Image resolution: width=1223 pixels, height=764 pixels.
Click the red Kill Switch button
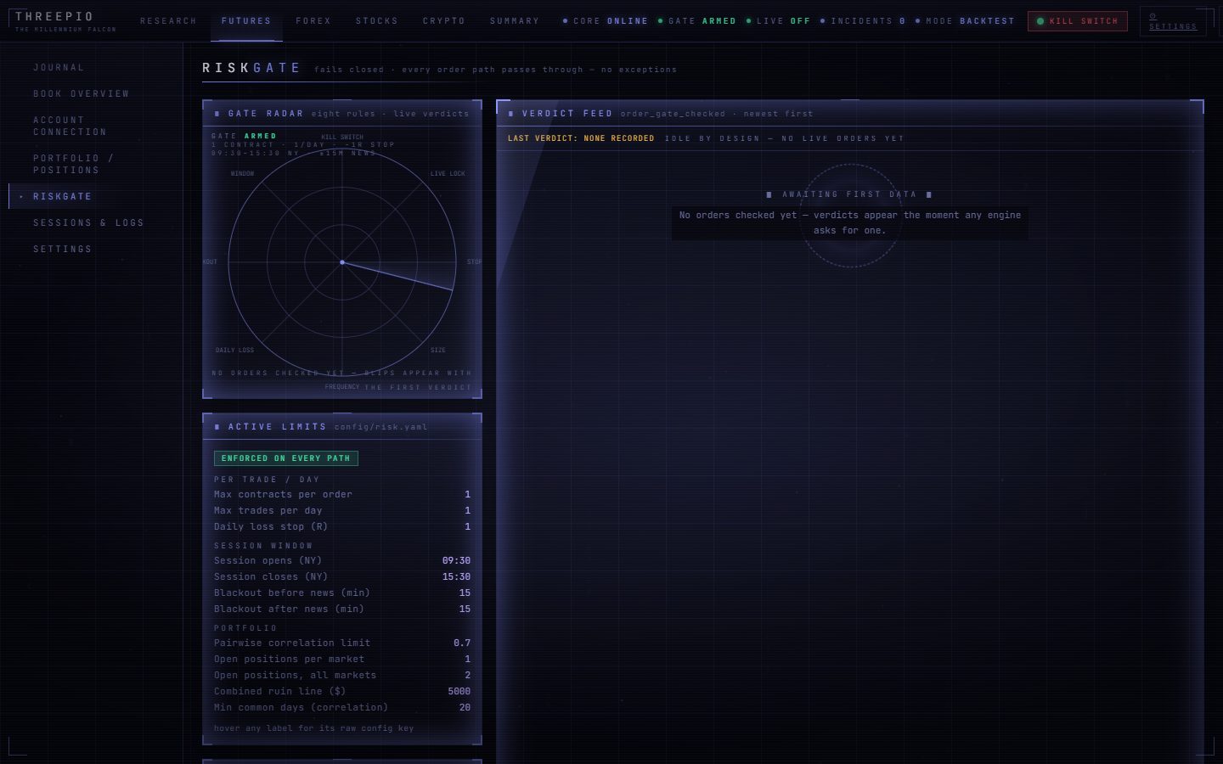point(1078,21)
